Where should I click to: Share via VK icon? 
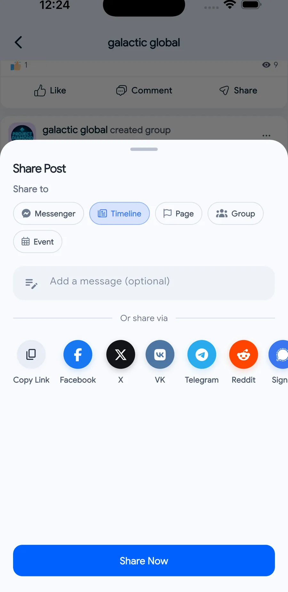160,354
